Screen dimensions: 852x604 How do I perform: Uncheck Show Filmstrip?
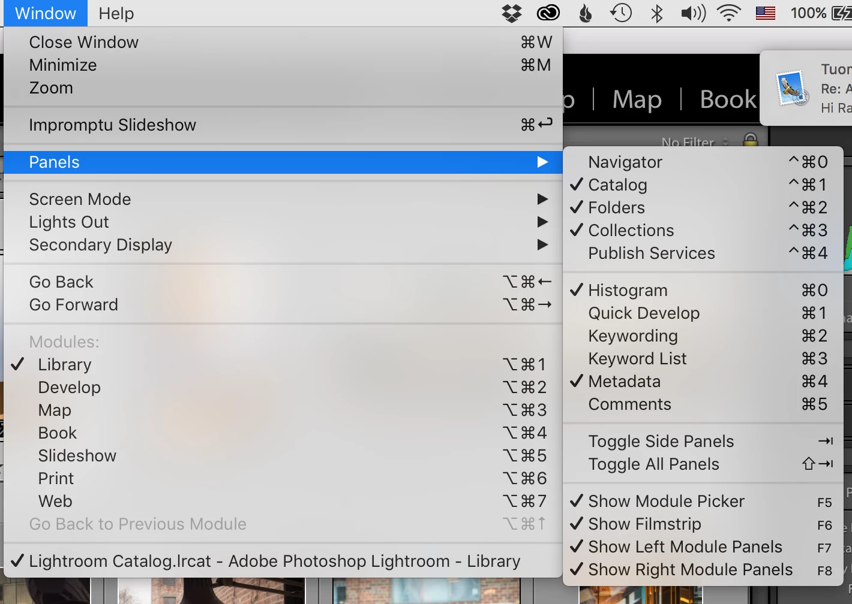pos(703,524)
